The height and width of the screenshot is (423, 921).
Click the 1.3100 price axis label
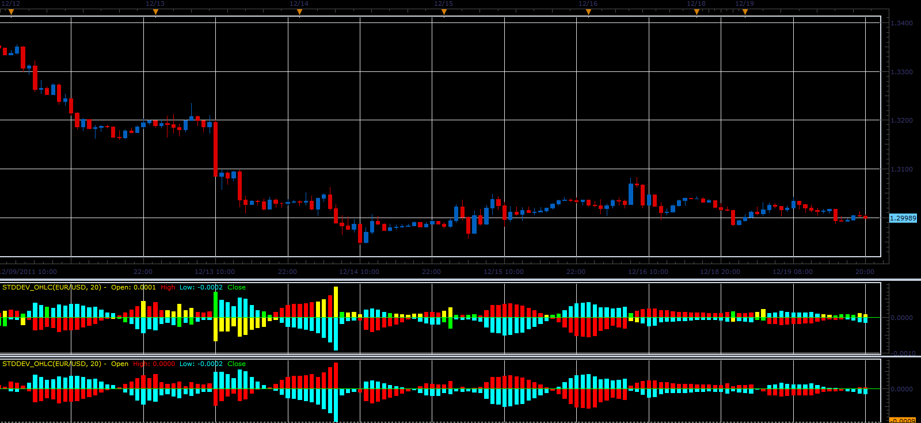(901, 169)
